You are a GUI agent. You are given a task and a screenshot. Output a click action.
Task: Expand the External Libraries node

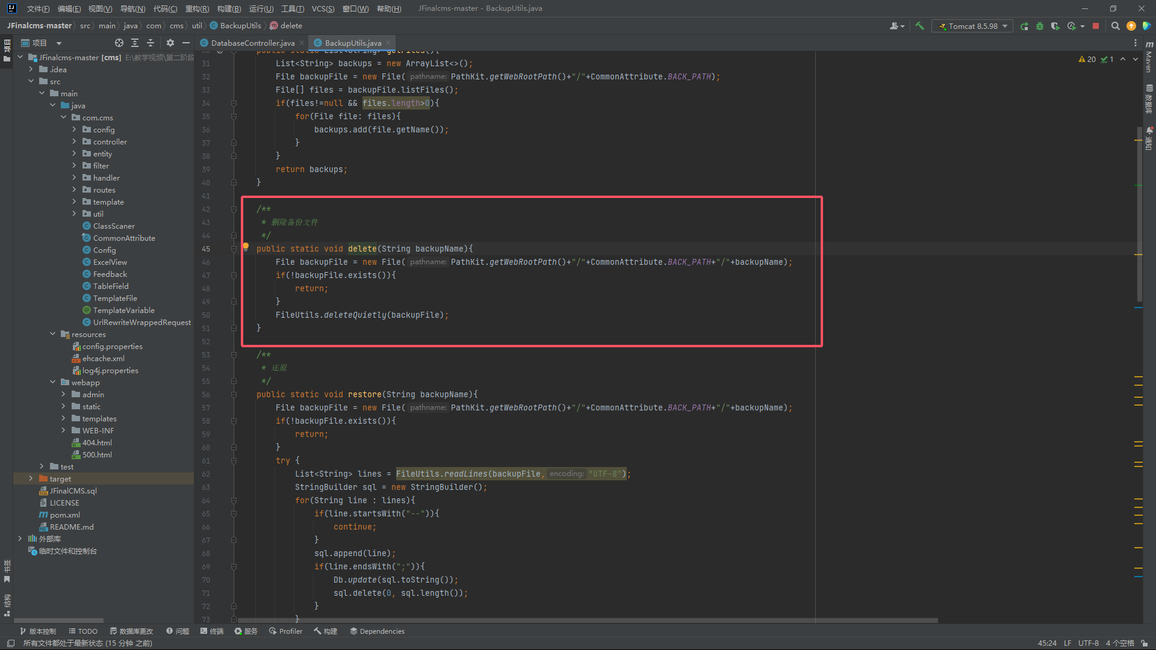pyautogui.click(x=20, y=539)
